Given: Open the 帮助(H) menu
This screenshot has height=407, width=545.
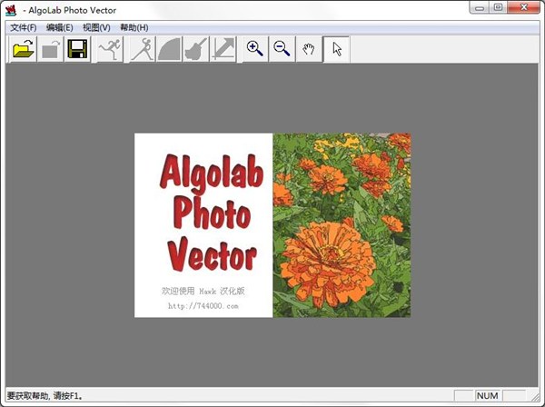Looking at the screenshot, I should point(134,27).
